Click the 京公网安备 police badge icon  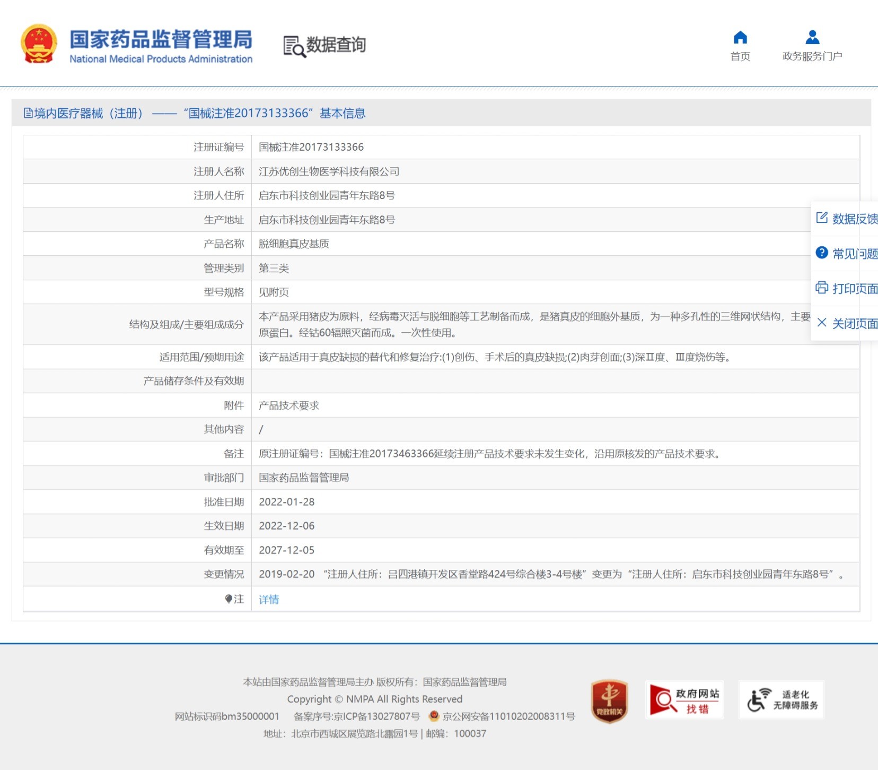[434, 716]
